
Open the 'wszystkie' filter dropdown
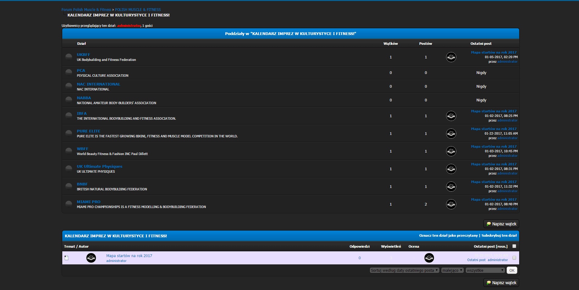click(x=485, y=270)
